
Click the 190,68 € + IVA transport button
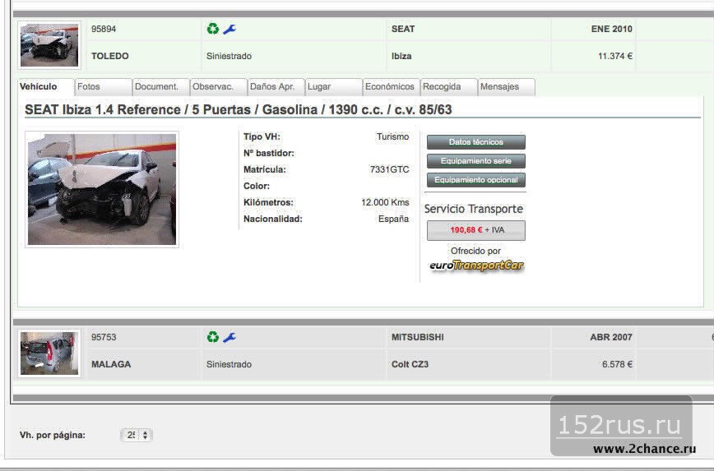tap(475, 230)
